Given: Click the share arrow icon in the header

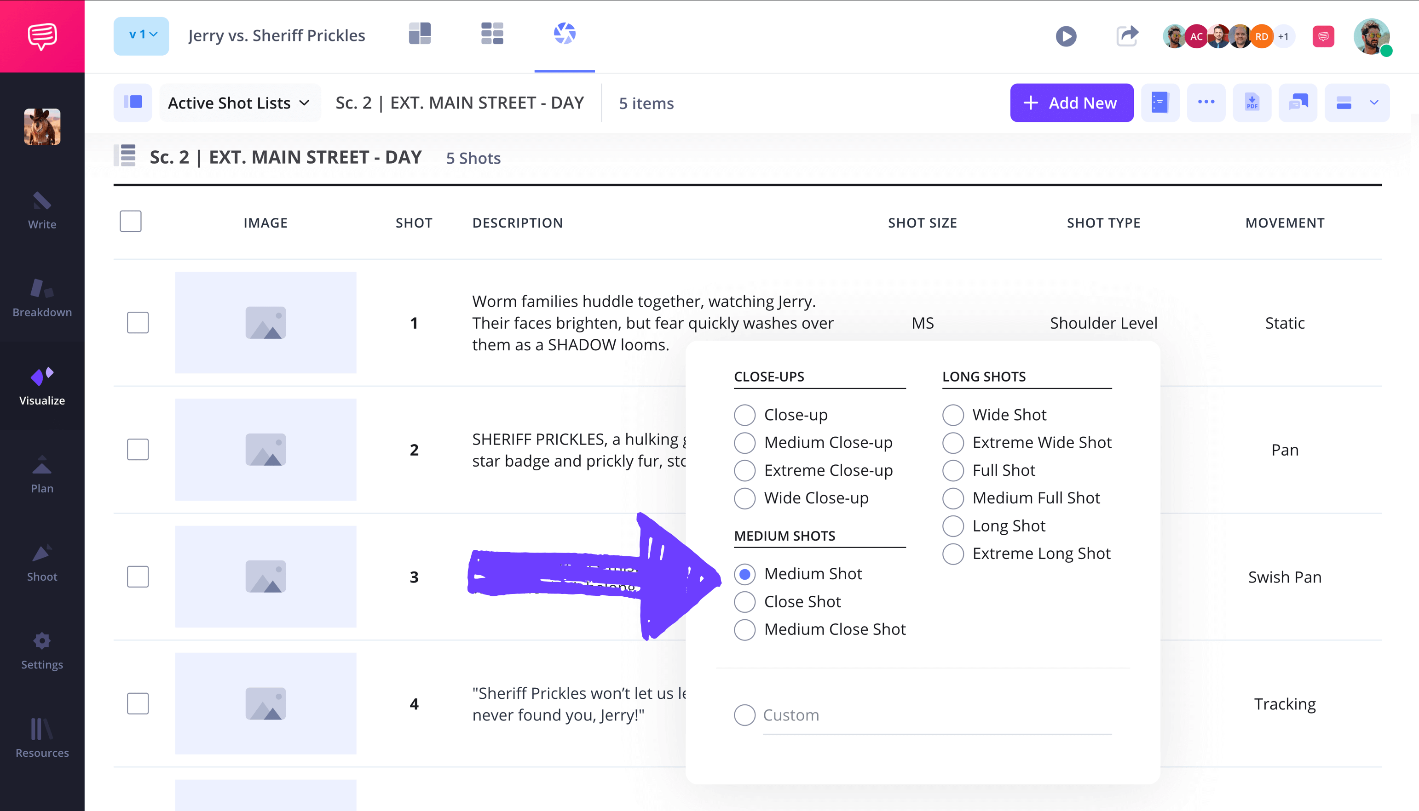Looking at the screenshot, I should pyautogui.click(x=1127, y=36).
